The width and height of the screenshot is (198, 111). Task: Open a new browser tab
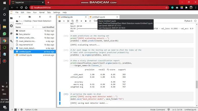(x=48, y=2)
